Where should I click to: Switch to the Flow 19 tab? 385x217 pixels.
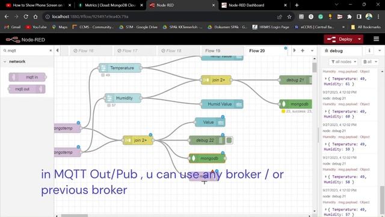223,51
